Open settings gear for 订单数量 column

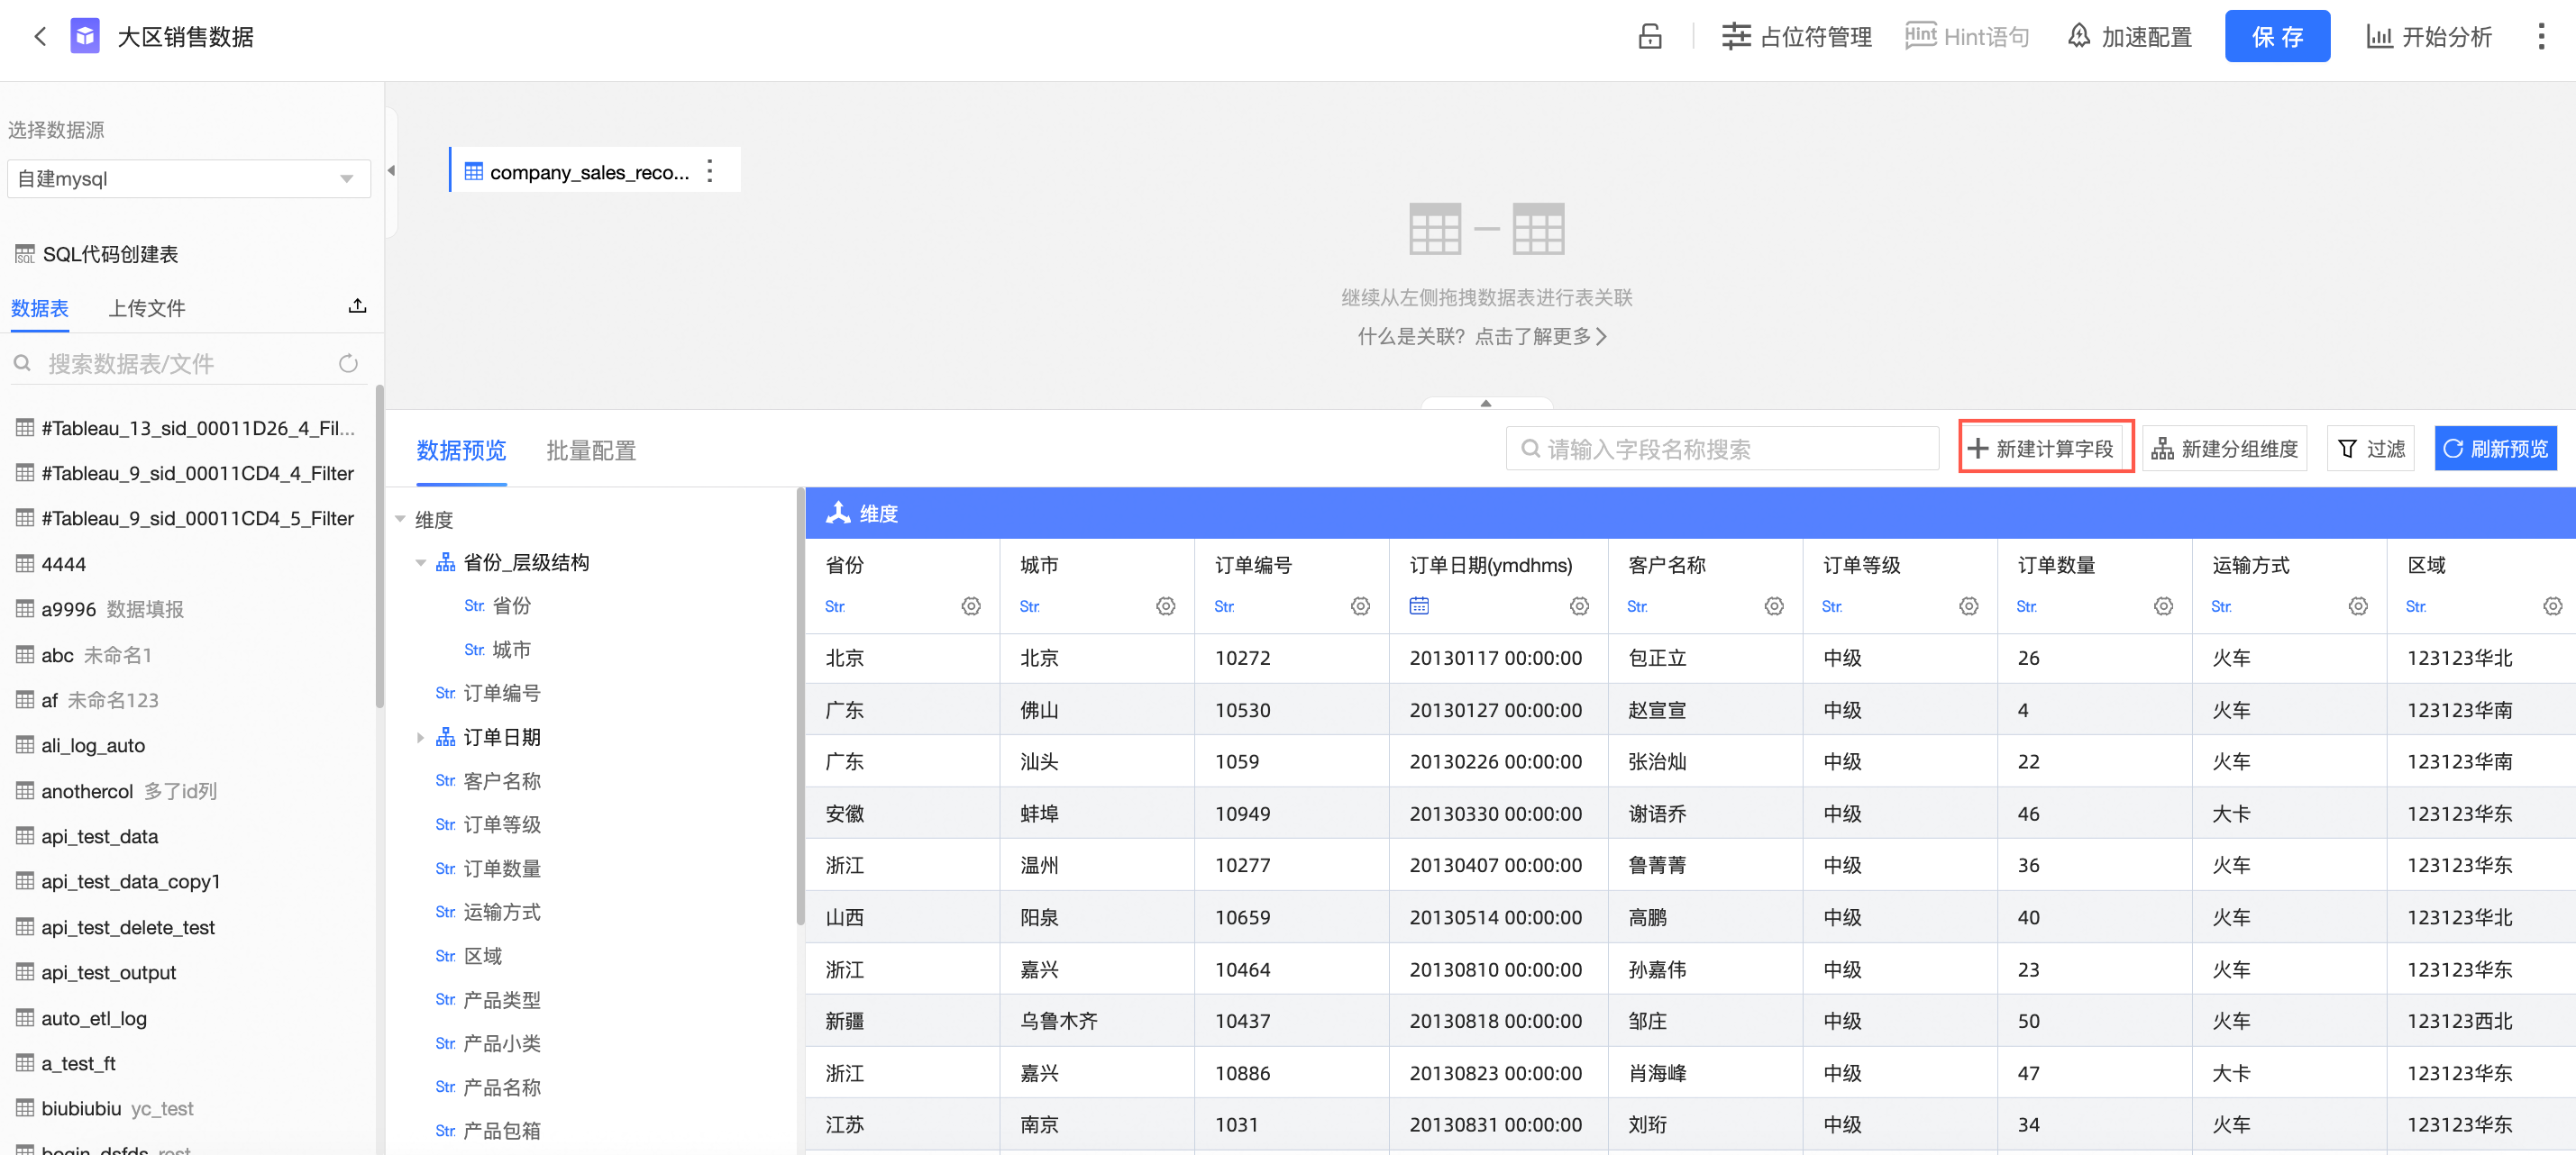click(x=2164, y=606)
